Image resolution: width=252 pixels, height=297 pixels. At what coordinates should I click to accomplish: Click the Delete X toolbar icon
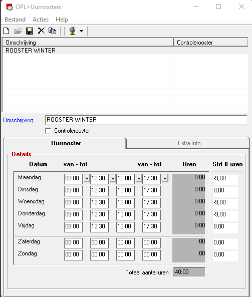(x=41, y=31)
